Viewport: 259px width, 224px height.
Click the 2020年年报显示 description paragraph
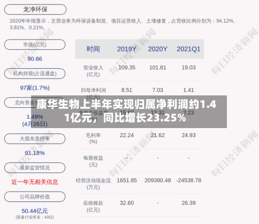tap(123, 24)
